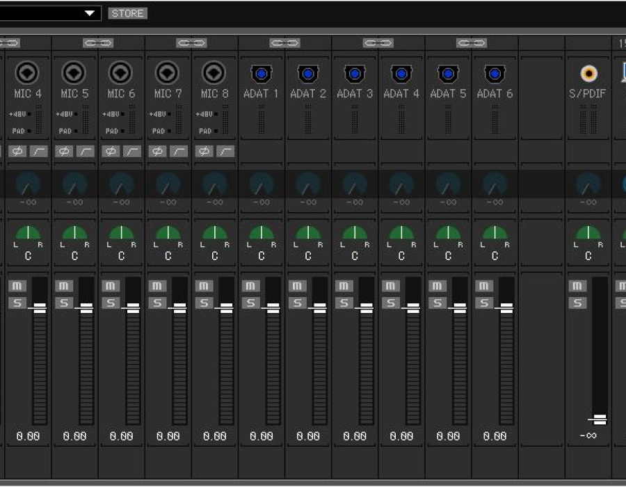Invert phase on MIC 8 channel
The width and height of the screenshot is (626, 487).
tap(204, 151)
